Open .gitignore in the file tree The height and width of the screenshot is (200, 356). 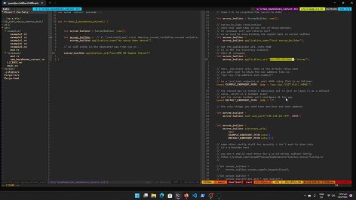pos(12,72)
